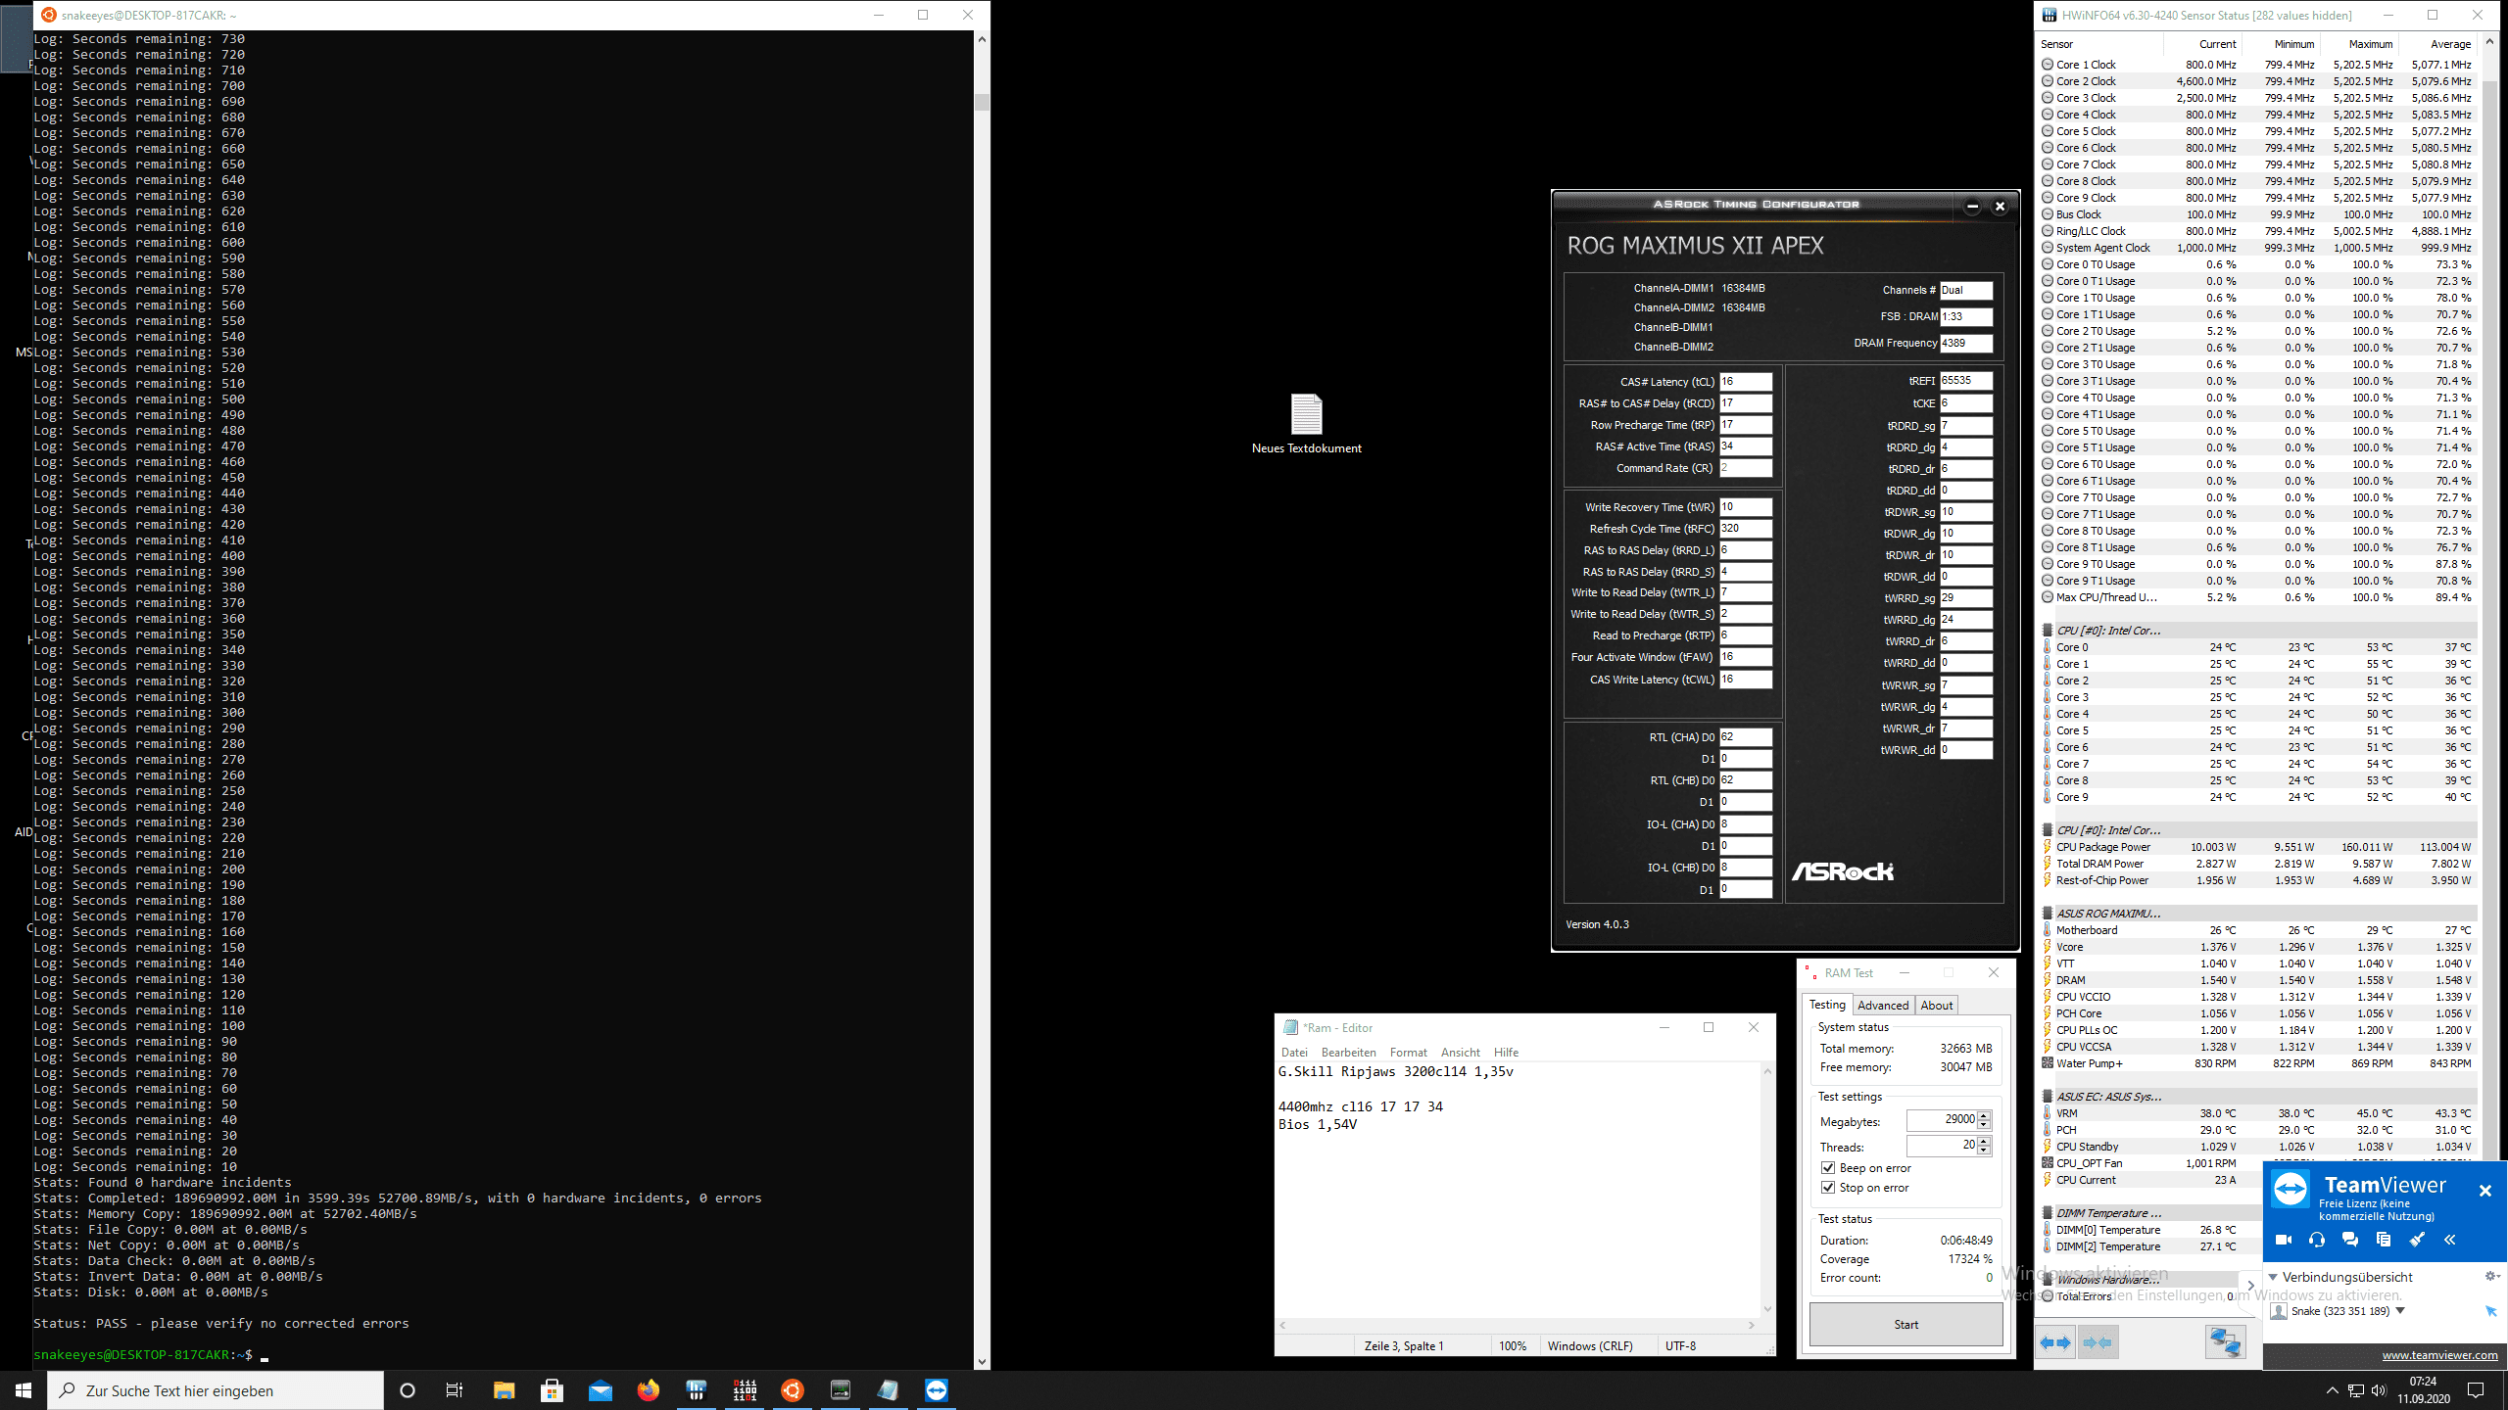Click HWiNFO collapse columns arrows button
Image resolution: width=2508 pixels, height=1410 pixels.
(2098, 1342)
